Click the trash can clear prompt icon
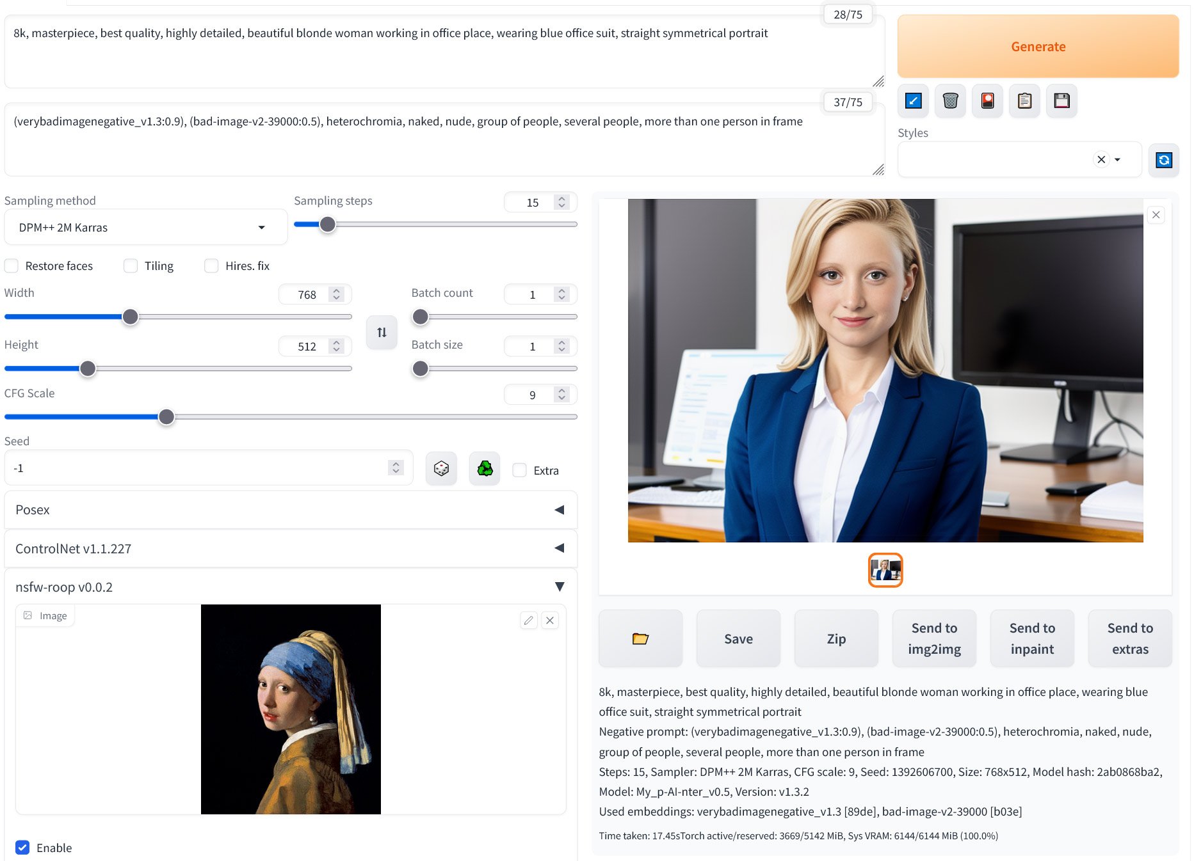 950,101
